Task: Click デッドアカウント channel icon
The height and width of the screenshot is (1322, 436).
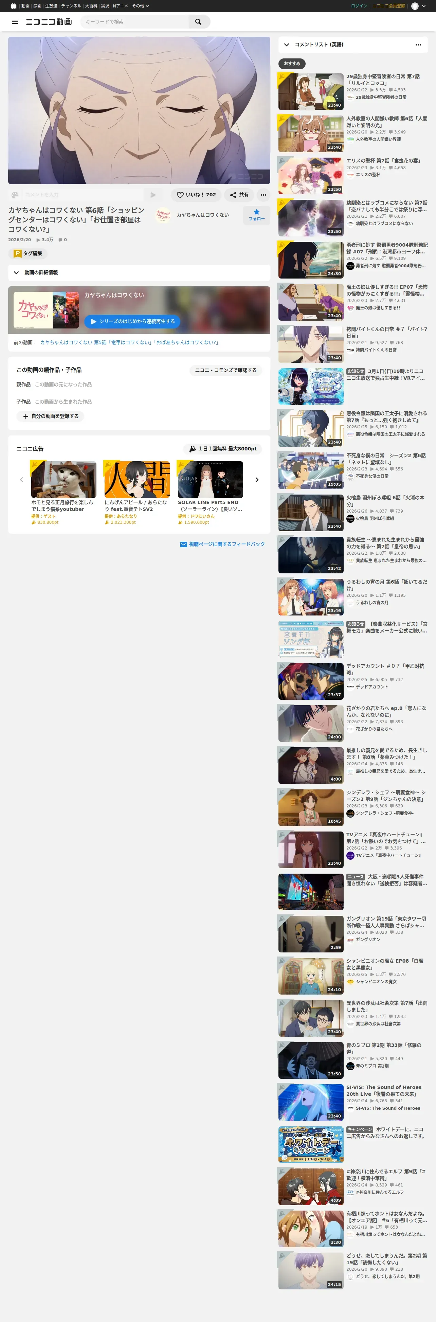Action: [x=350, y=687]
